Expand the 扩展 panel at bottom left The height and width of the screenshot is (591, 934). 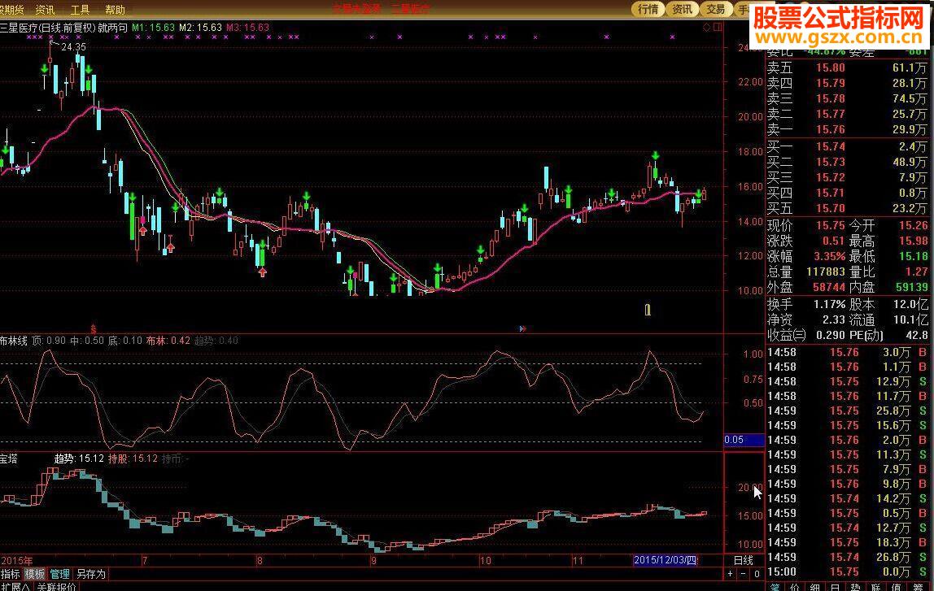coord(15,586)
